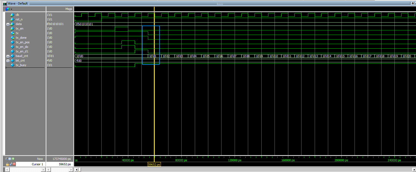The height and width of the screenshot is (172, 416).
Task: Select the tx_busy signal name
Action: click(x=21, y=65)
